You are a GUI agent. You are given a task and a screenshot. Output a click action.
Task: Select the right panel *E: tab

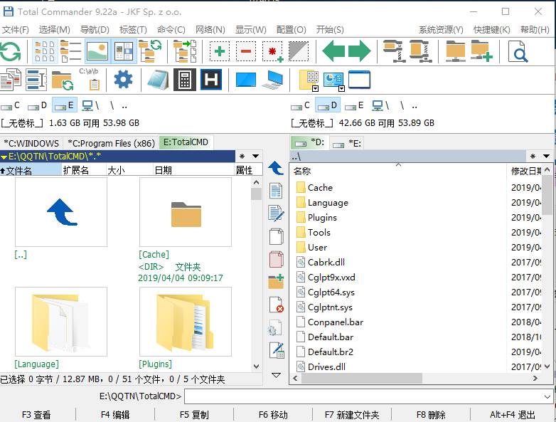click(x=347, y=143)
